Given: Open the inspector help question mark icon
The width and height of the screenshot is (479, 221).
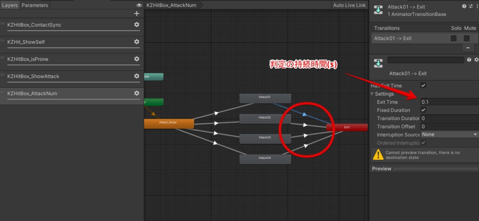Looking at the screenshot, I should tap(464, 6).
